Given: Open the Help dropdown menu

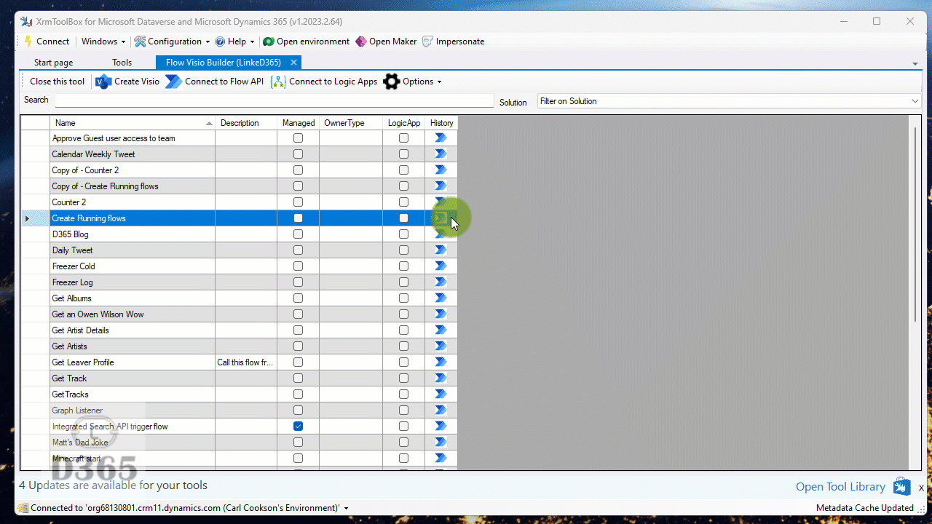Looking at the screenshot, I should (x=235, y=41).
